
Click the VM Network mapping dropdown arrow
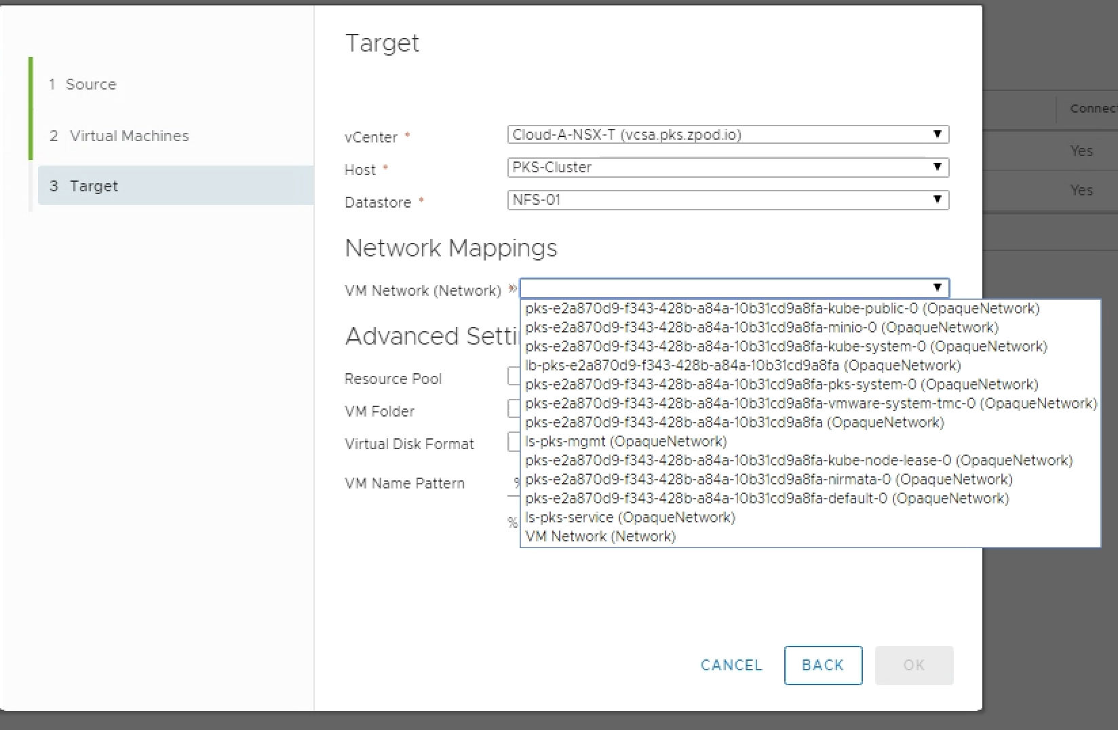click(937, 288)
